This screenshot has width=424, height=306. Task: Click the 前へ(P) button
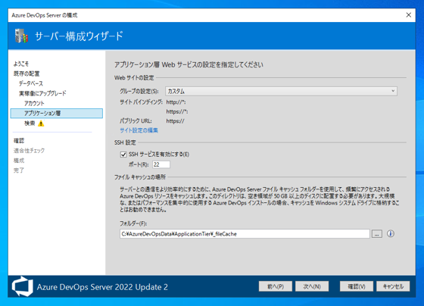(276, 286)
